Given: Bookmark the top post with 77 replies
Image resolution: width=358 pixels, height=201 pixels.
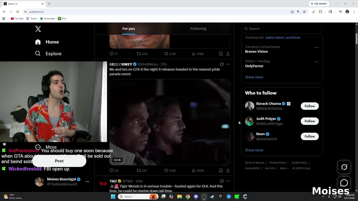Looking at the screenshot, I should pyautogui.click(x=221, y=54).
